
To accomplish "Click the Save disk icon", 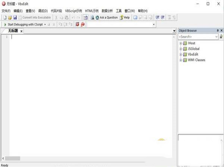I will [x=15, y=18].
